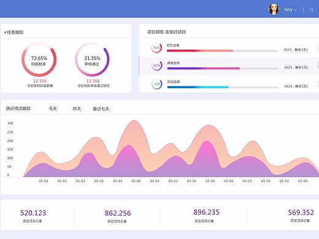Click the 任务跟踪 panel heading
This screenshot has height=239, width=319.
15,32
